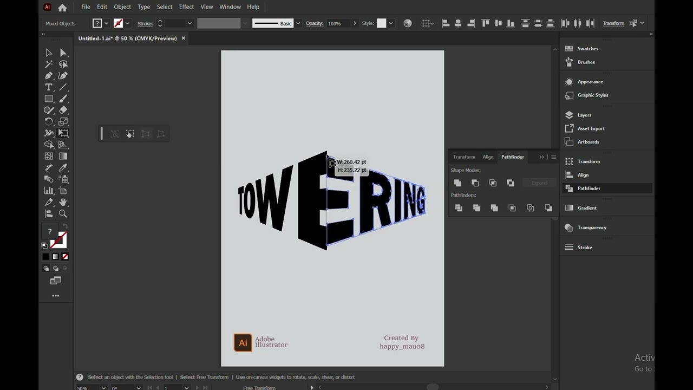Viewport: 693px width, 390px height.
Task: Select the Paintbrush tool
Action: (x=63, y=99)
